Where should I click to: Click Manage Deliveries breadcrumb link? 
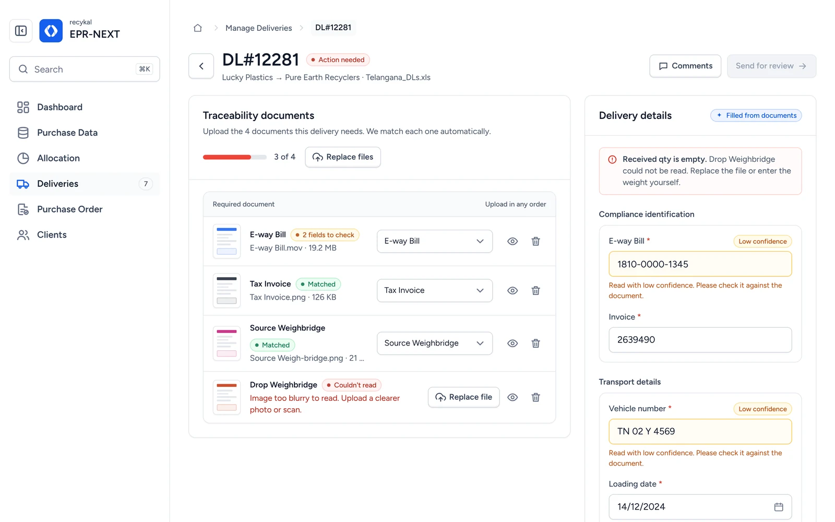coord(259,28)
